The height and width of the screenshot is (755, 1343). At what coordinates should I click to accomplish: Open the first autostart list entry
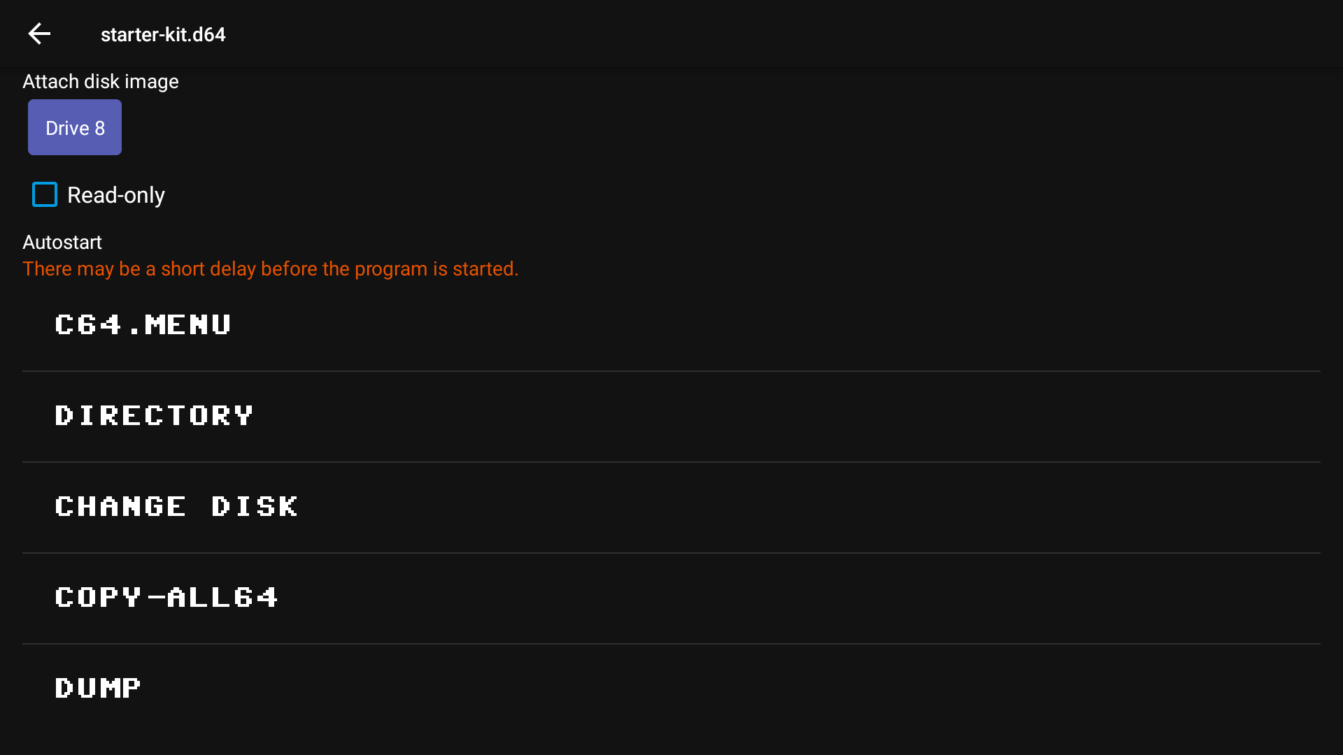tap(143, 325)
